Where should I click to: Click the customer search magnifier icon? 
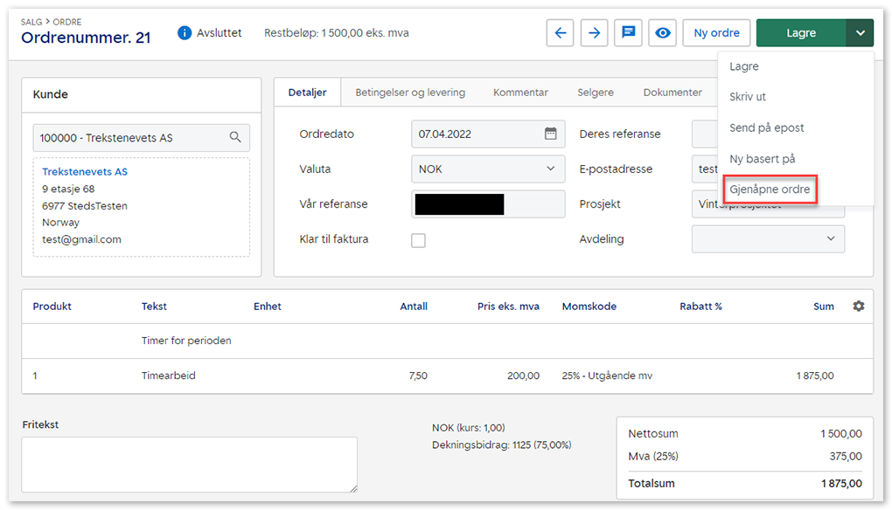pyautogui.click(x=235, y=137)
